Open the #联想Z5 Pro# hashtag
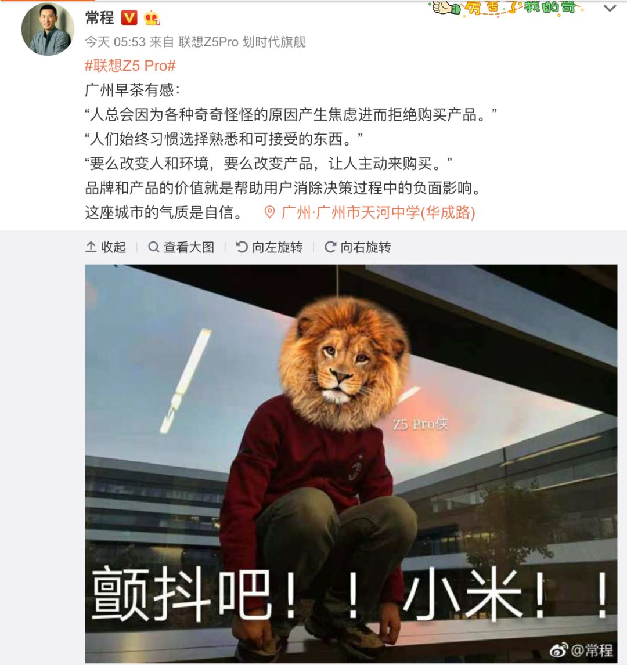The height and width of the screenshot is (665, 627). click(130, 66)
